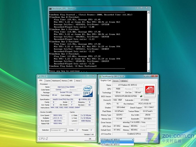The image size is (196, 147).
Task: Click the 'TimeDemo Run 0 Finished' console line
Action: (64, 17)
